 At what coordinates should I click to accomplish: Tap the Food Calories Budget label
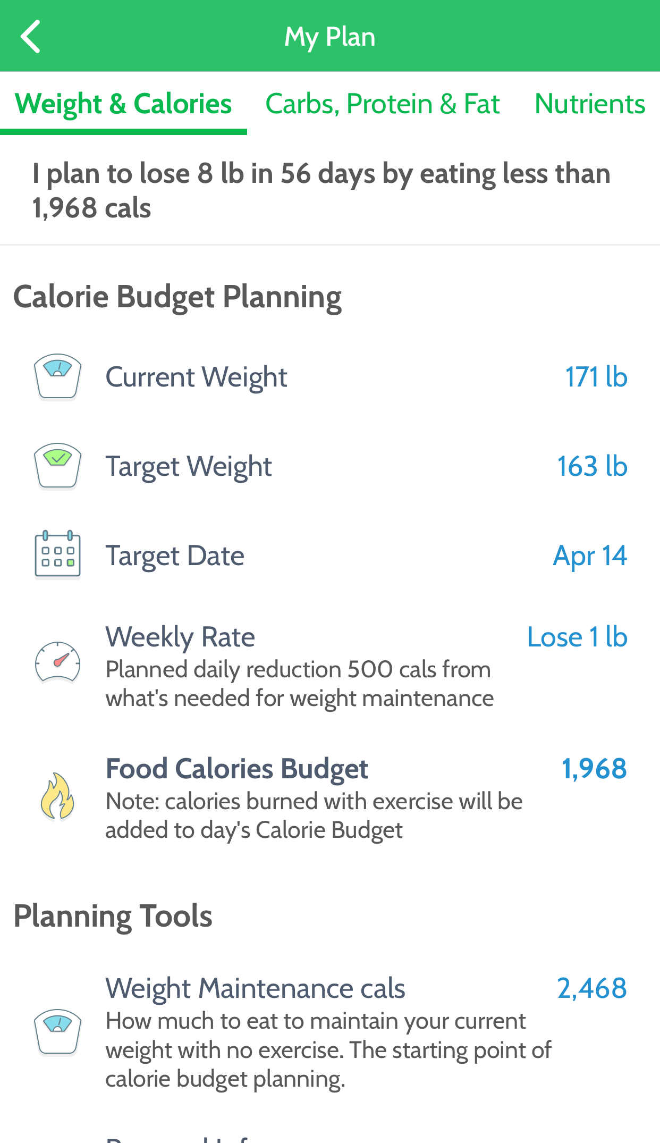click(237, 769)
